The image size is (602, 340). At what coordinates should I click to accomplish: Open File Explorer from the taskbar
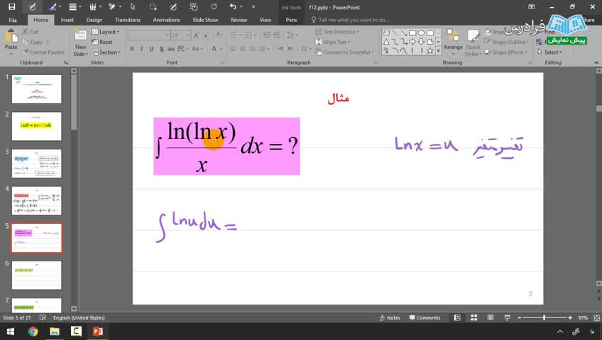tap(55, 331)
